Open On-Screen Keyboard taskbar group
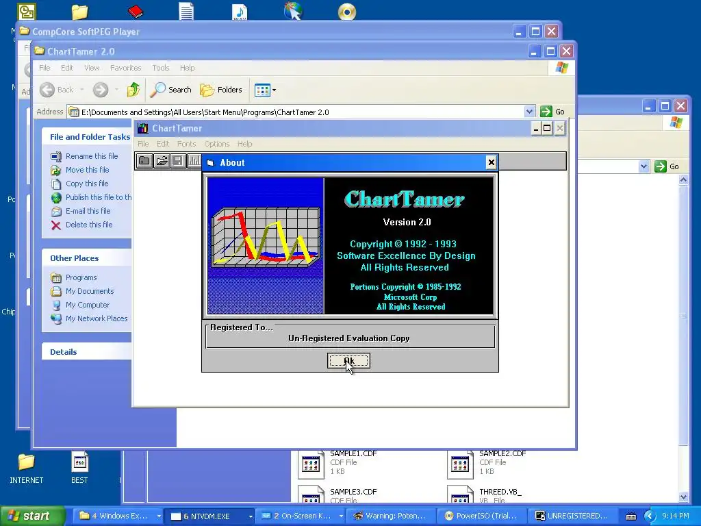This screenshot has height=526, width=701. pyautogui.click(x=302, y=516)
